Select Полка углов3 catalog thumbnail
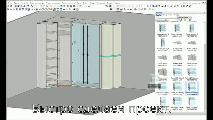The width and height of the screenshot is (213, 120). (163, 58)
